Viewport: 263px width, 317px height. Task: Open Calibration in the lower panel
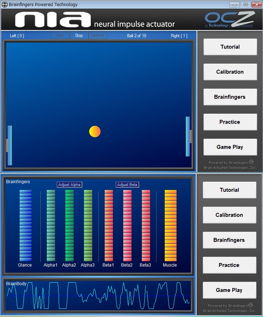229,215
